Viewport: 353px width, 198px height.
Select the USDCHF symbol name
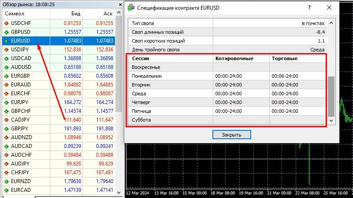click(21, 23)
